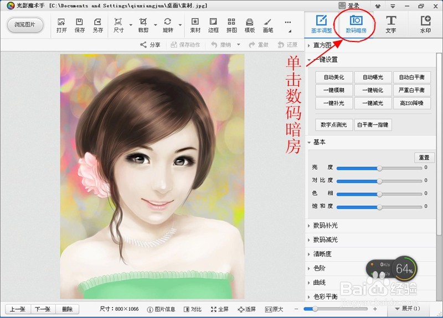Open the 素材 (Materials) tool
This screenshot has height=318, width=443.
pyautogui.click(x=195, y=25)
